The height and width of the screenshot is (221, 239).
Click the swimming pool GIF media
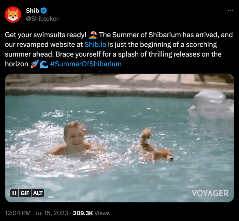tap(120, 138)
